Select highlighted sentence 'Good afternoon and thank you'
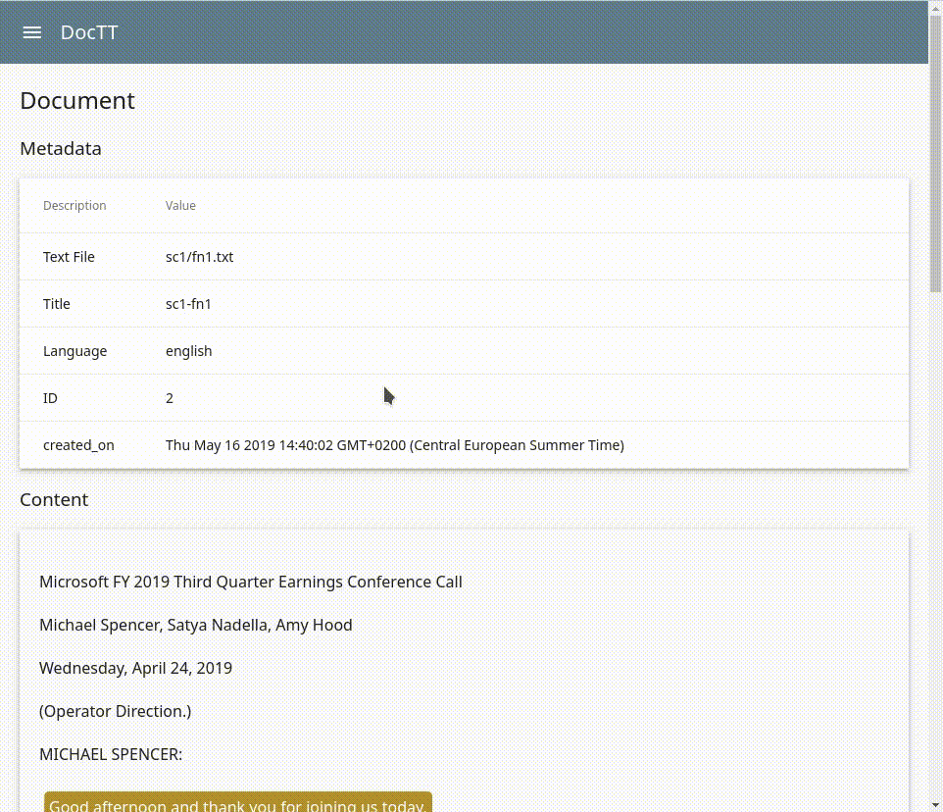 237,803
